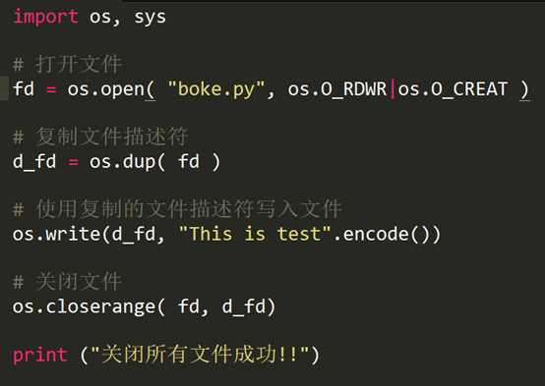Click the import keyword on the first line
The height and width of the screenshot is (386, 545).
coord(45,17)
